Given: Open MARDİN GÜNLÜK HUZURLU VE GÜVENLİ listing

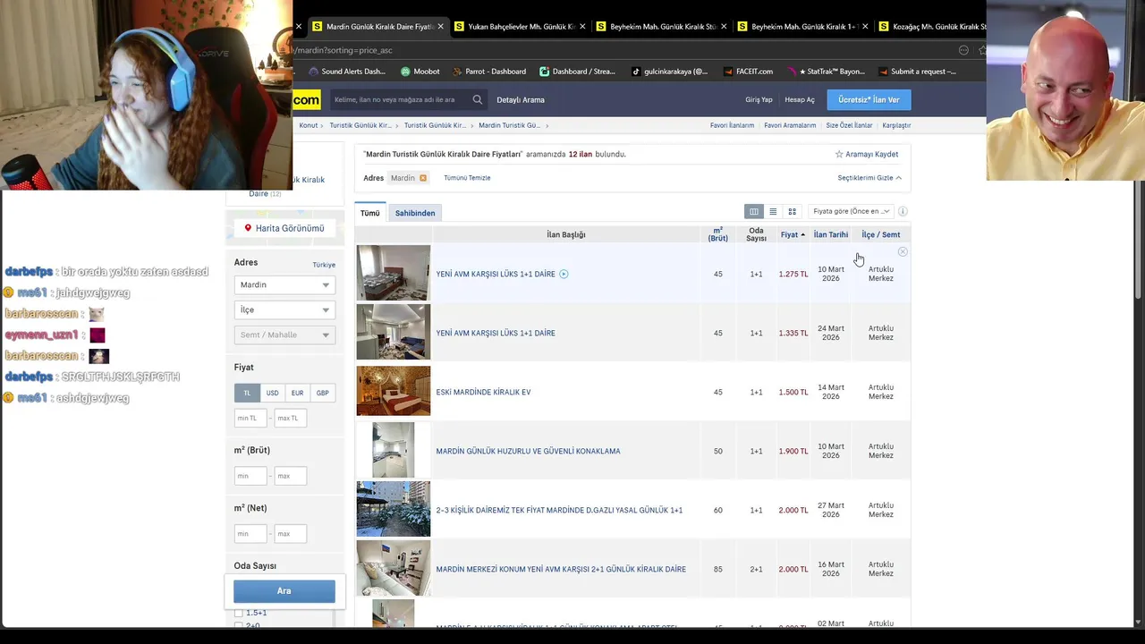Looking at the screenshot, I should pos(528,451).
